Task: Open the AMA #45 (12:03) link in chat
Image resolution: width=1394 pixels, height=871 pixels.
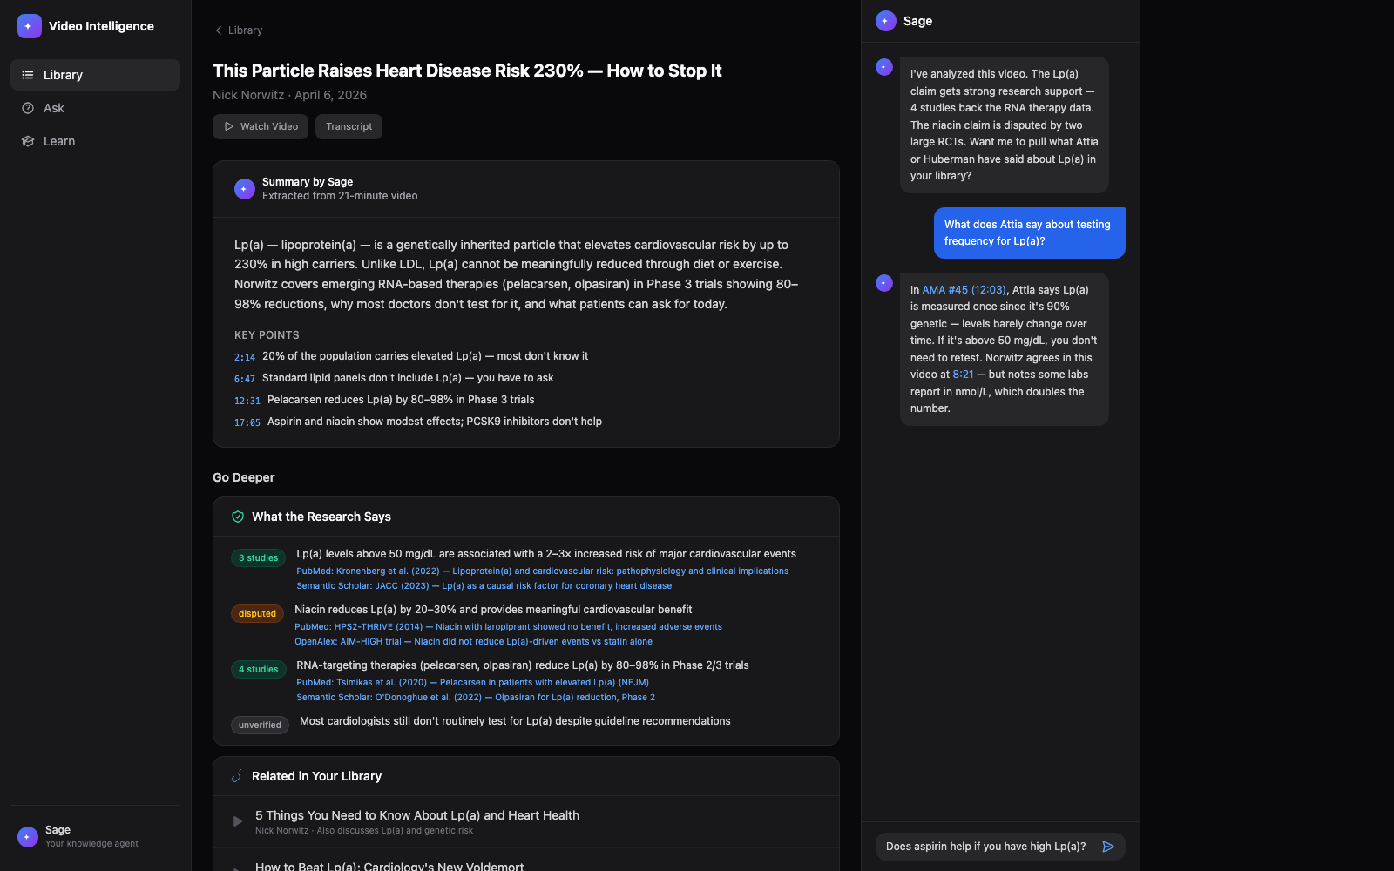Action: click(964, 290)
